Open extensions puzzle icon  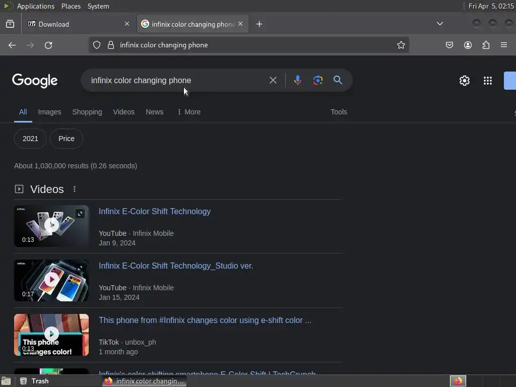click(x=486, y=45)
